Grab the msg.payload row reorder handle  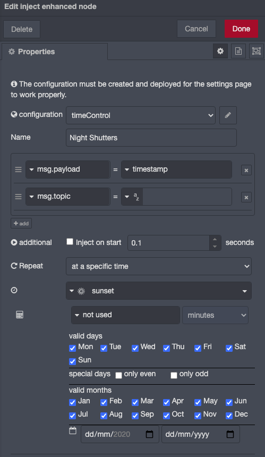click(x=19, y=170)
